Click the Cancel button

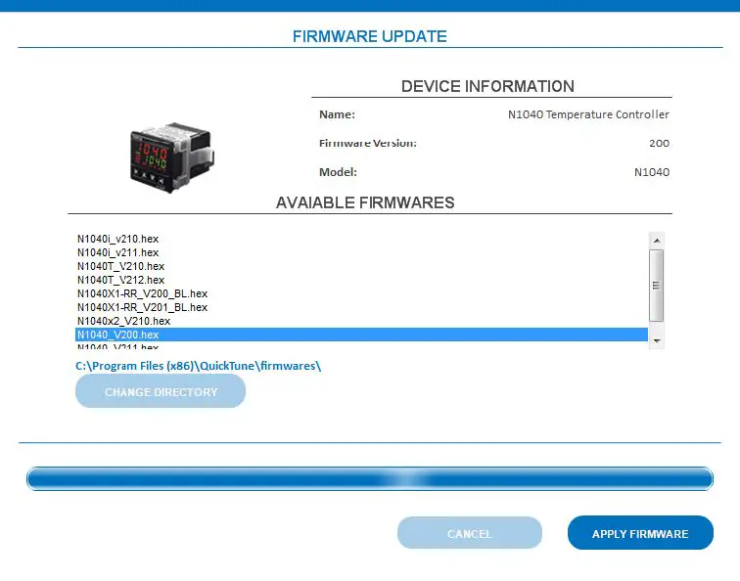tap(470, 533)
